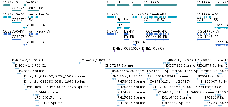Select the EK116406.5prime EST label
Image resolution: width=228 pixels, height=107 pixels.
tap(176, 98)
